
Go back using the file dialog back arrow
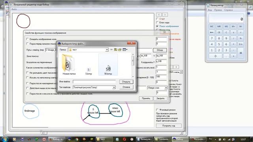click(111, 50)
